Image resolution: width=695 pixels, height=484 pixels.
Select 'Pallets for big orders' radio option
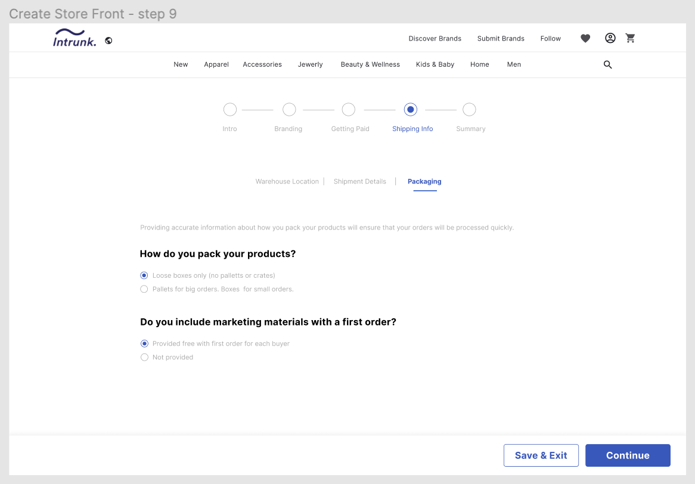pyautogui.click(x=144, y=289)
